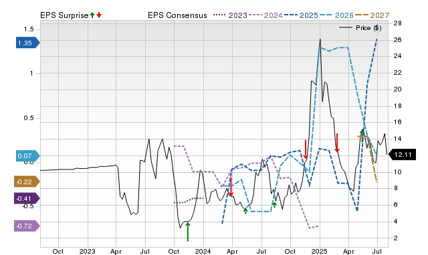The width and height of the screenshot is (428, 255).
Task: Click the red surprise arrow at Apr 2024
Action: (x=231, y=187)
